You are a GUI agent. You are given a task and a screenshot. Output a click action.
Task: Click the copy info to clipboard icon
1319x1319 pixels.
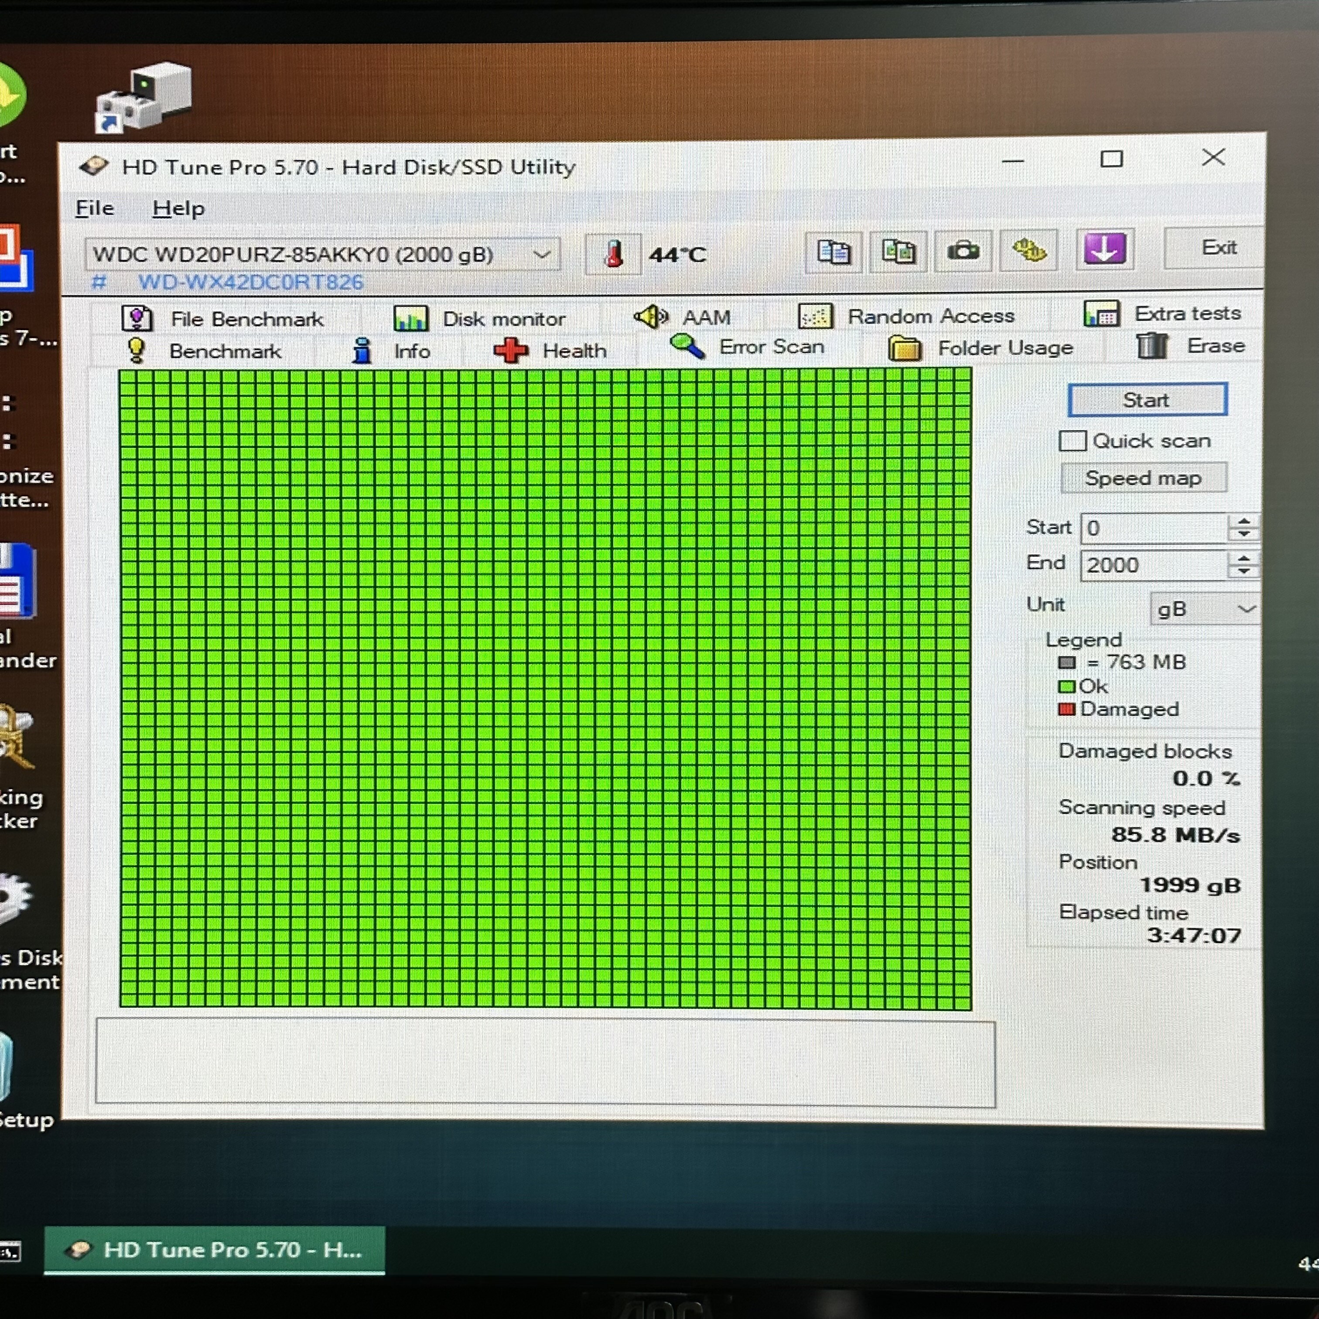coord(834,252)
